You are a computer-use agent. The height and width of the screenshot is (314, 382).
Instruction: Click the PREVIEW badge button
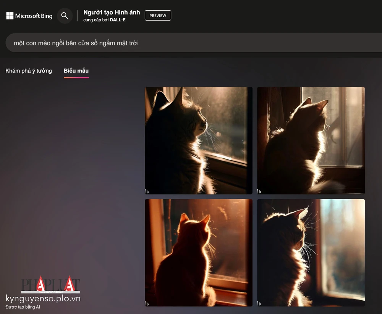click(x=158, y=16)
